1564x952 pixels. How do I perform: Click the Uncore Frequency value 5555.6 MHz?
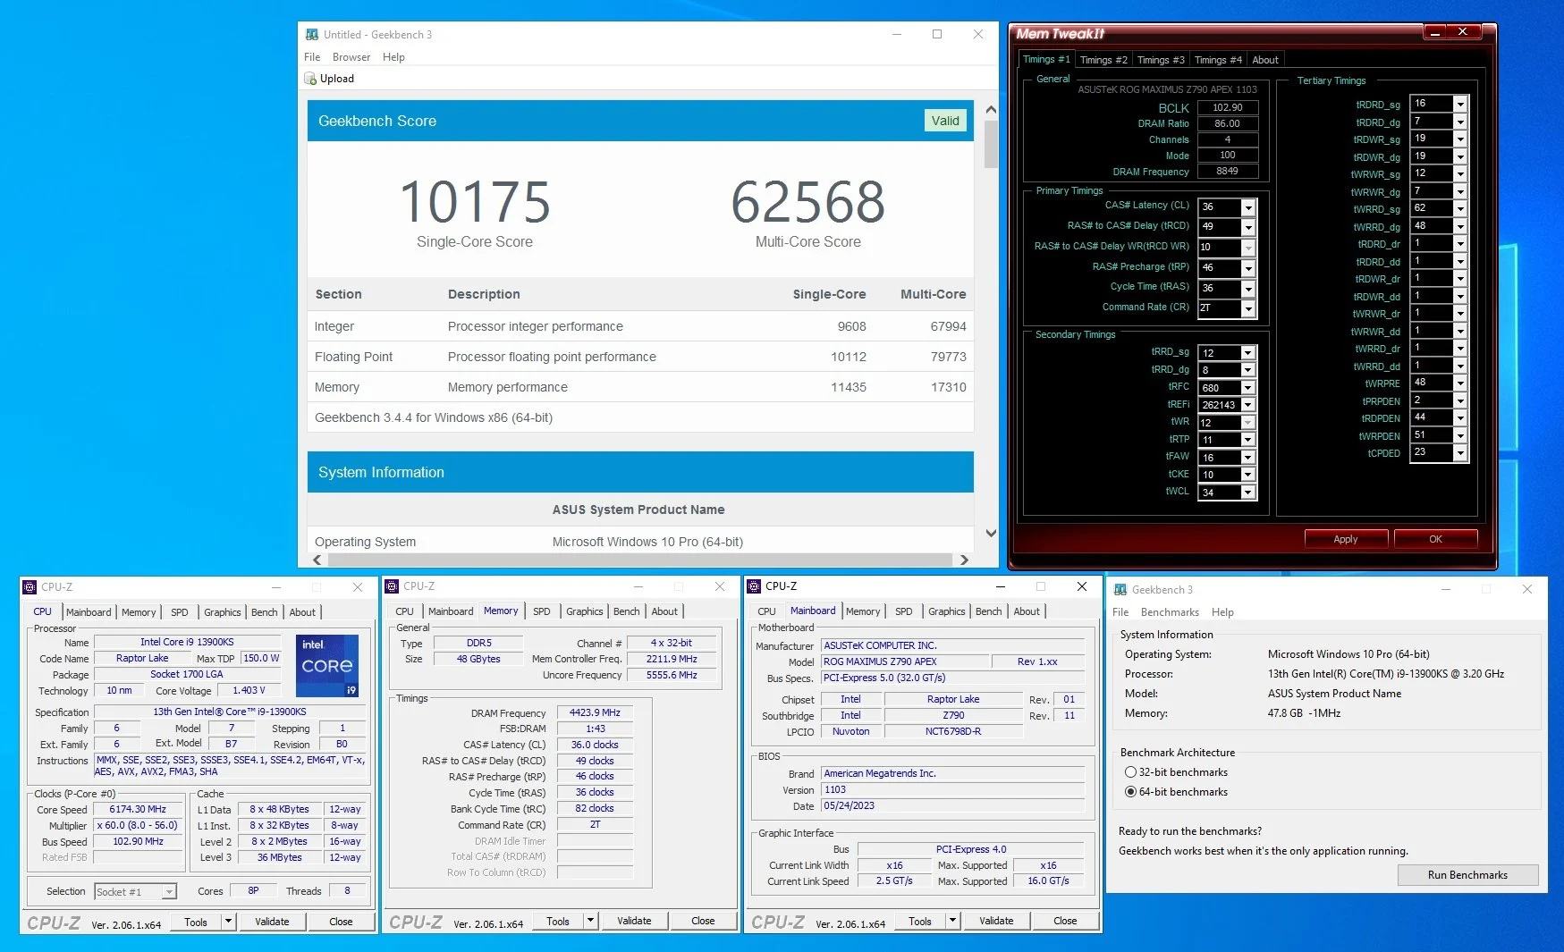(672, 675)
